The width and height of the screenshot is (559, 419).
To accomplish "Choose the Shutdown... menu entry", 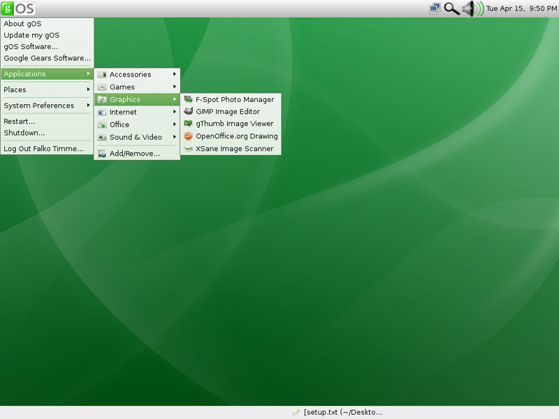I will (x=24, y=133).
